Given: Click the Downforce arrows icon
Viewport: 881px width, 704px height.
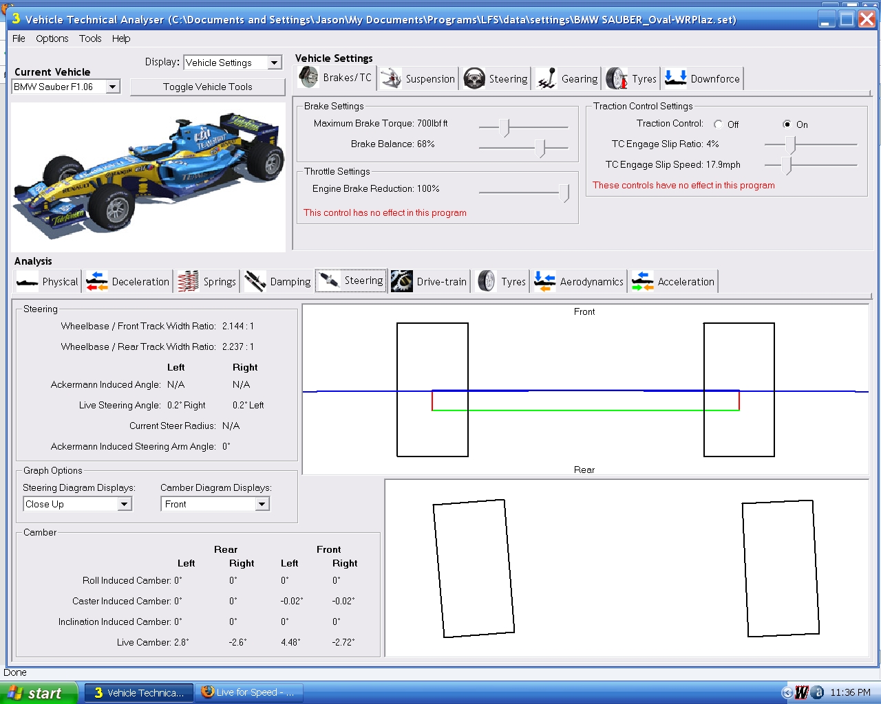Looking at the screenshot, I should [x=675, y=78].
